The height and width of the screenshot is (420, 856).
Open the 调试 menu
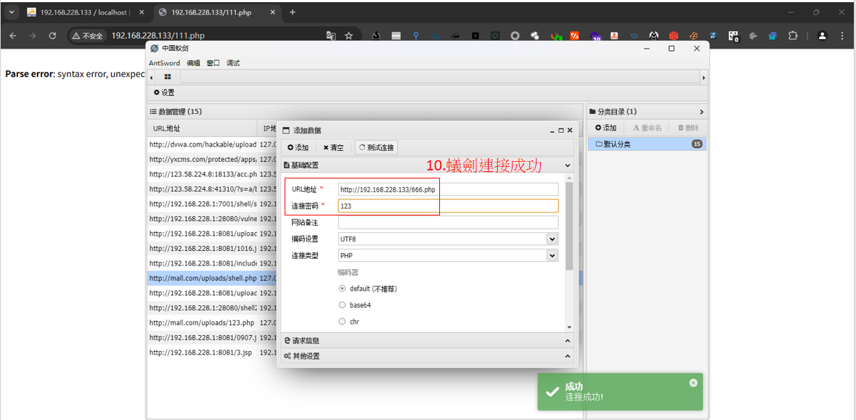(233, 63)
